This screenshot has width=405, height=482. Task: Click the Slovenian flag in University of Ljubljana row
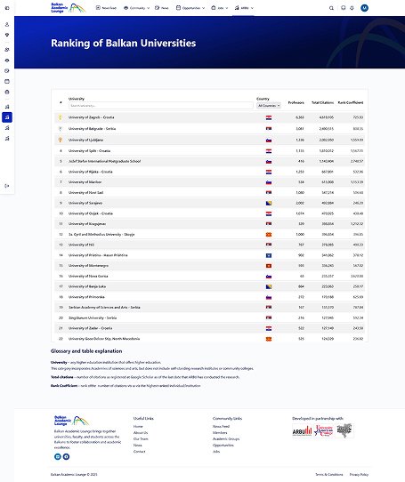pyautogui.click(x=269, y=141)
